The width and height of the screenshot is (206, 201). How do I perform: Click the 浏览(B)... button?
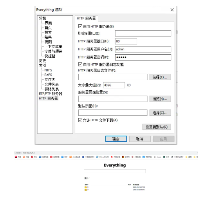point(160,99)
